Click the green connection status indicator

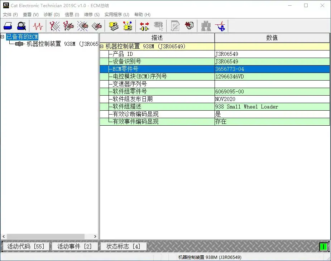click(323, 246)
